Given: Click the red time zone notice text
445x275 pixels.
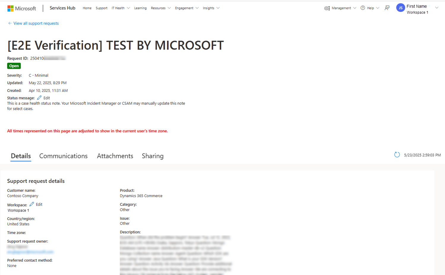Looking at the screenshot, I should point(87,131).
